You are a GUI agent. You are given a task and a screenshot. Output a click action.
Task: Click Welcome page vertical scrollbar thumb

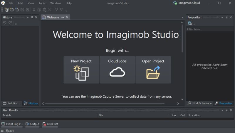182,38
